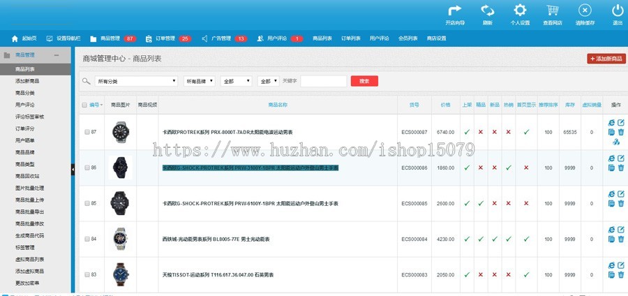Click price 6740.00 of product 87

coord(445,132)
